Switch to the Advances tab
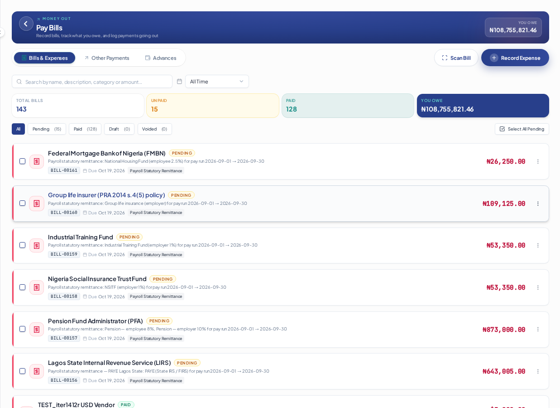 pos(161,58)
